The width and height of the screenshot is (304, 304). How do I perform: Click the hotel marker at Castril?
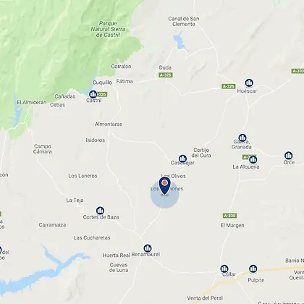pos(93,94)
